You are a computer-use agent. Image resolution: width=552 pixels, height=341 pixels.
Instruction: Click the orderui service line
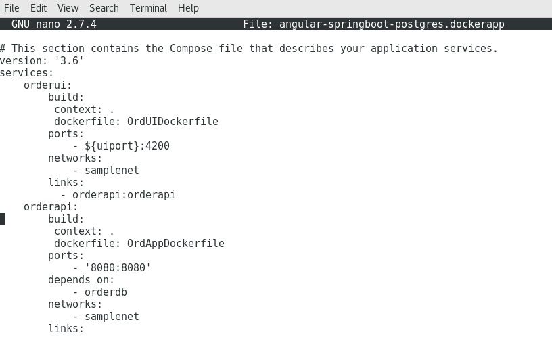click(x=48, y=85)
